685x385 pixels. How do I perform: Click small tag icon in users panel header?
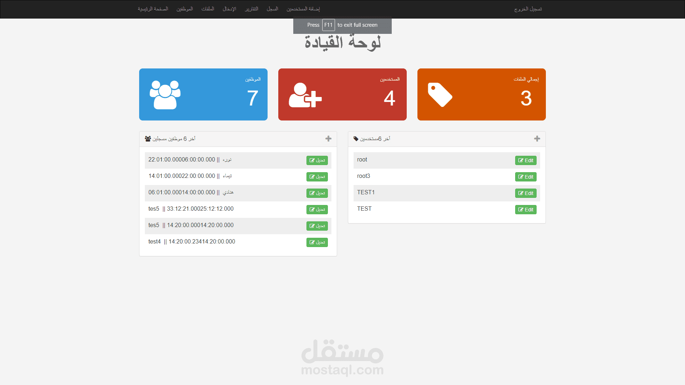click(x=356, y=139)
